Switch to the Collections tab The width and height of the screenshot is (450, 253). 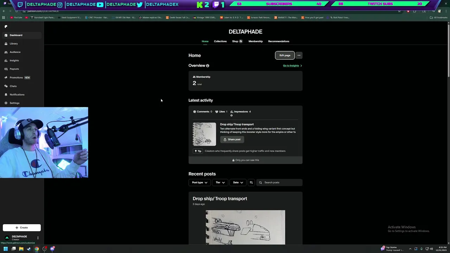(x=220, y=41)
